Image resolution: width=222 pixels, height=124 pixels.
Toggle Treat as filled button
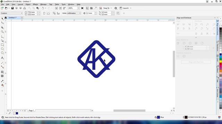tap(118, 13)
